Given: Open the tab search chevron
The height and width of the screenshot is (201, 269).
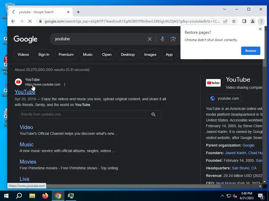Looking at the screenshot, I should [224, 9].
